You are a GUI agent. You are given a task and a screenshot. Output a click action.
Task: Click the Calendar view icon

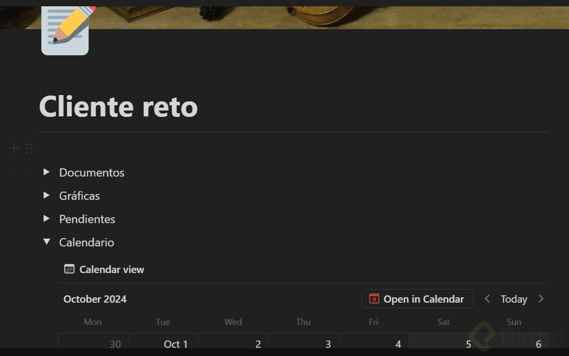69,269
